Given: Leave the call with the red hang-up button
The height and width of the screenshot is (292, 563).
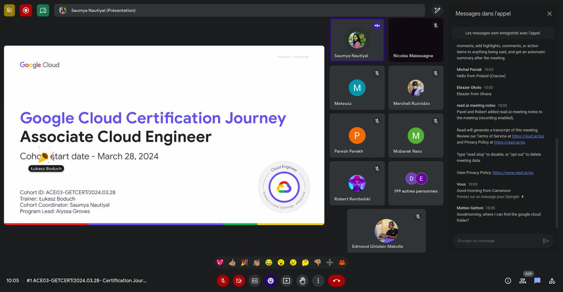Looking at the screenshot, I should pos(336,281).
